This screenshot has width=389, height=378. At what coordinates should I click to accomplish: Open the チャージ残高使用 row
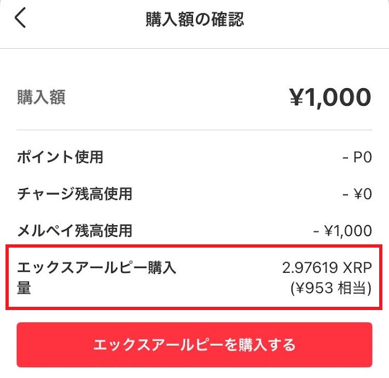(195, 194)
